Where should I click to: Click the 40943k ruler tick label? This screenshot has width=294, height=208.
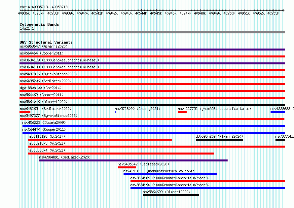[x=127, y=13]
